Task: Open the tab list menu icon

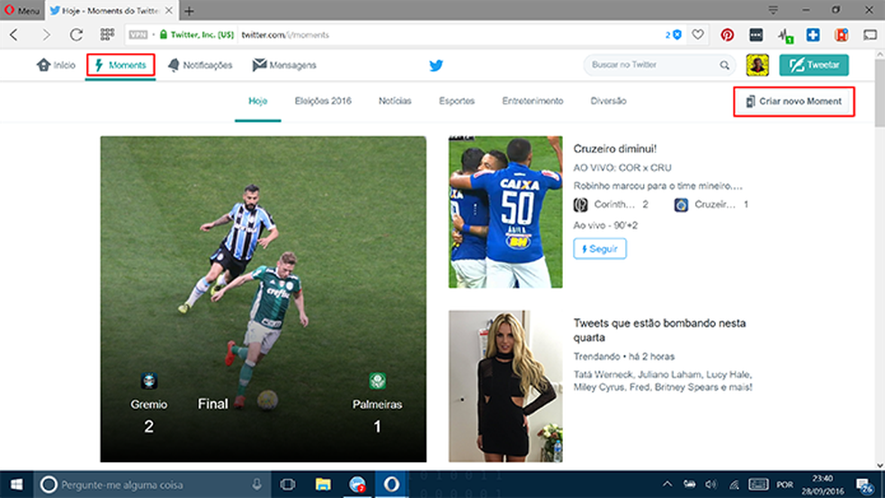Action: tap(773, 10)
